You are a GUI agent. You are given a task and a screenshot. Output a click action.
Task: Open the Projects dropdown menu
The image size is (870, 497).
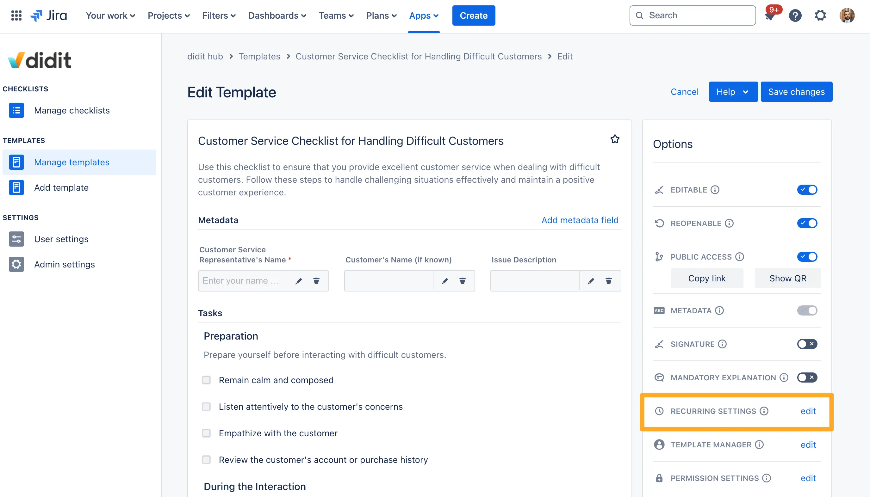[168, 16]
